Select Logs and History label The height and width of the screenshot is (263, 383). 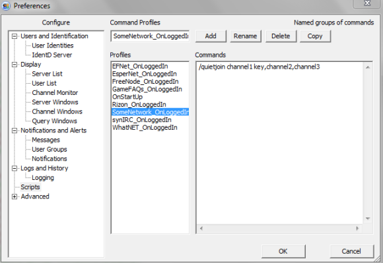coord(44,169)
